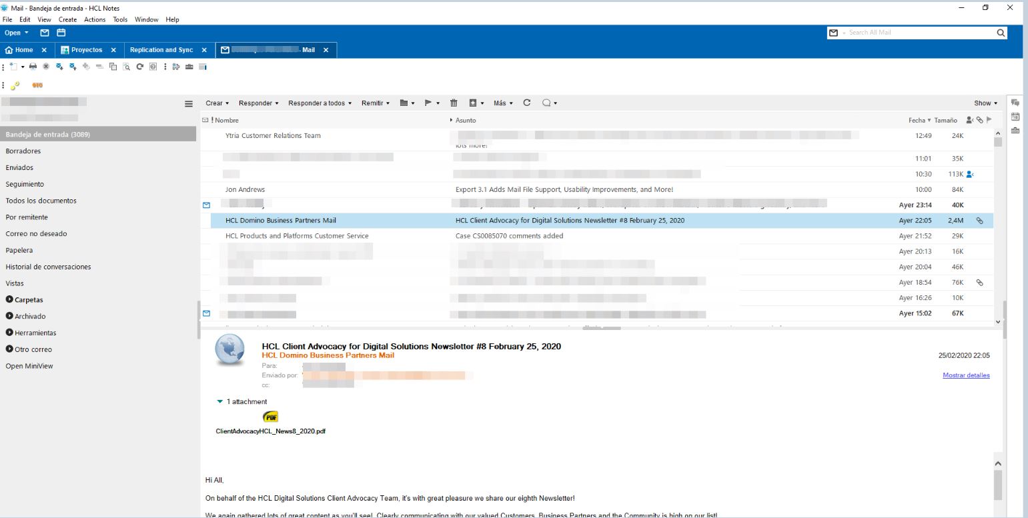Open the Actions menu
The image size is (1028, 518).
[x=95, y=19]
